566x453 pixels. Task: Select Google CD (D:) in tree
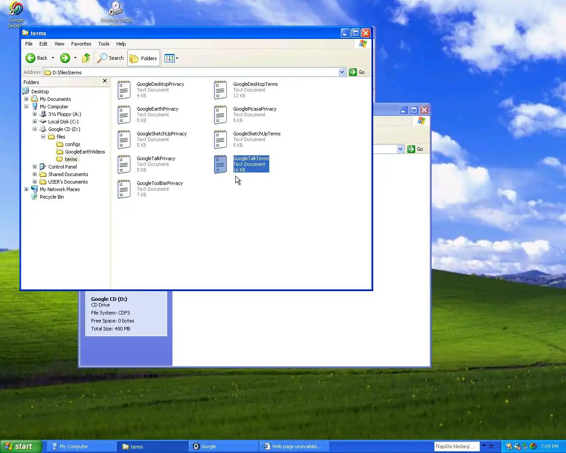[64, 129]
